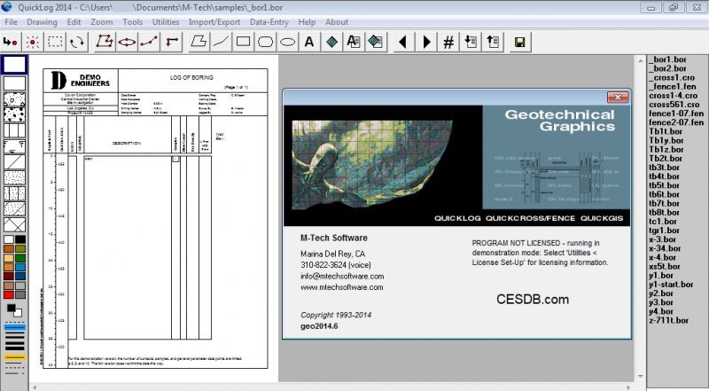
Task: Open the File menu
Action: (11, 21)
